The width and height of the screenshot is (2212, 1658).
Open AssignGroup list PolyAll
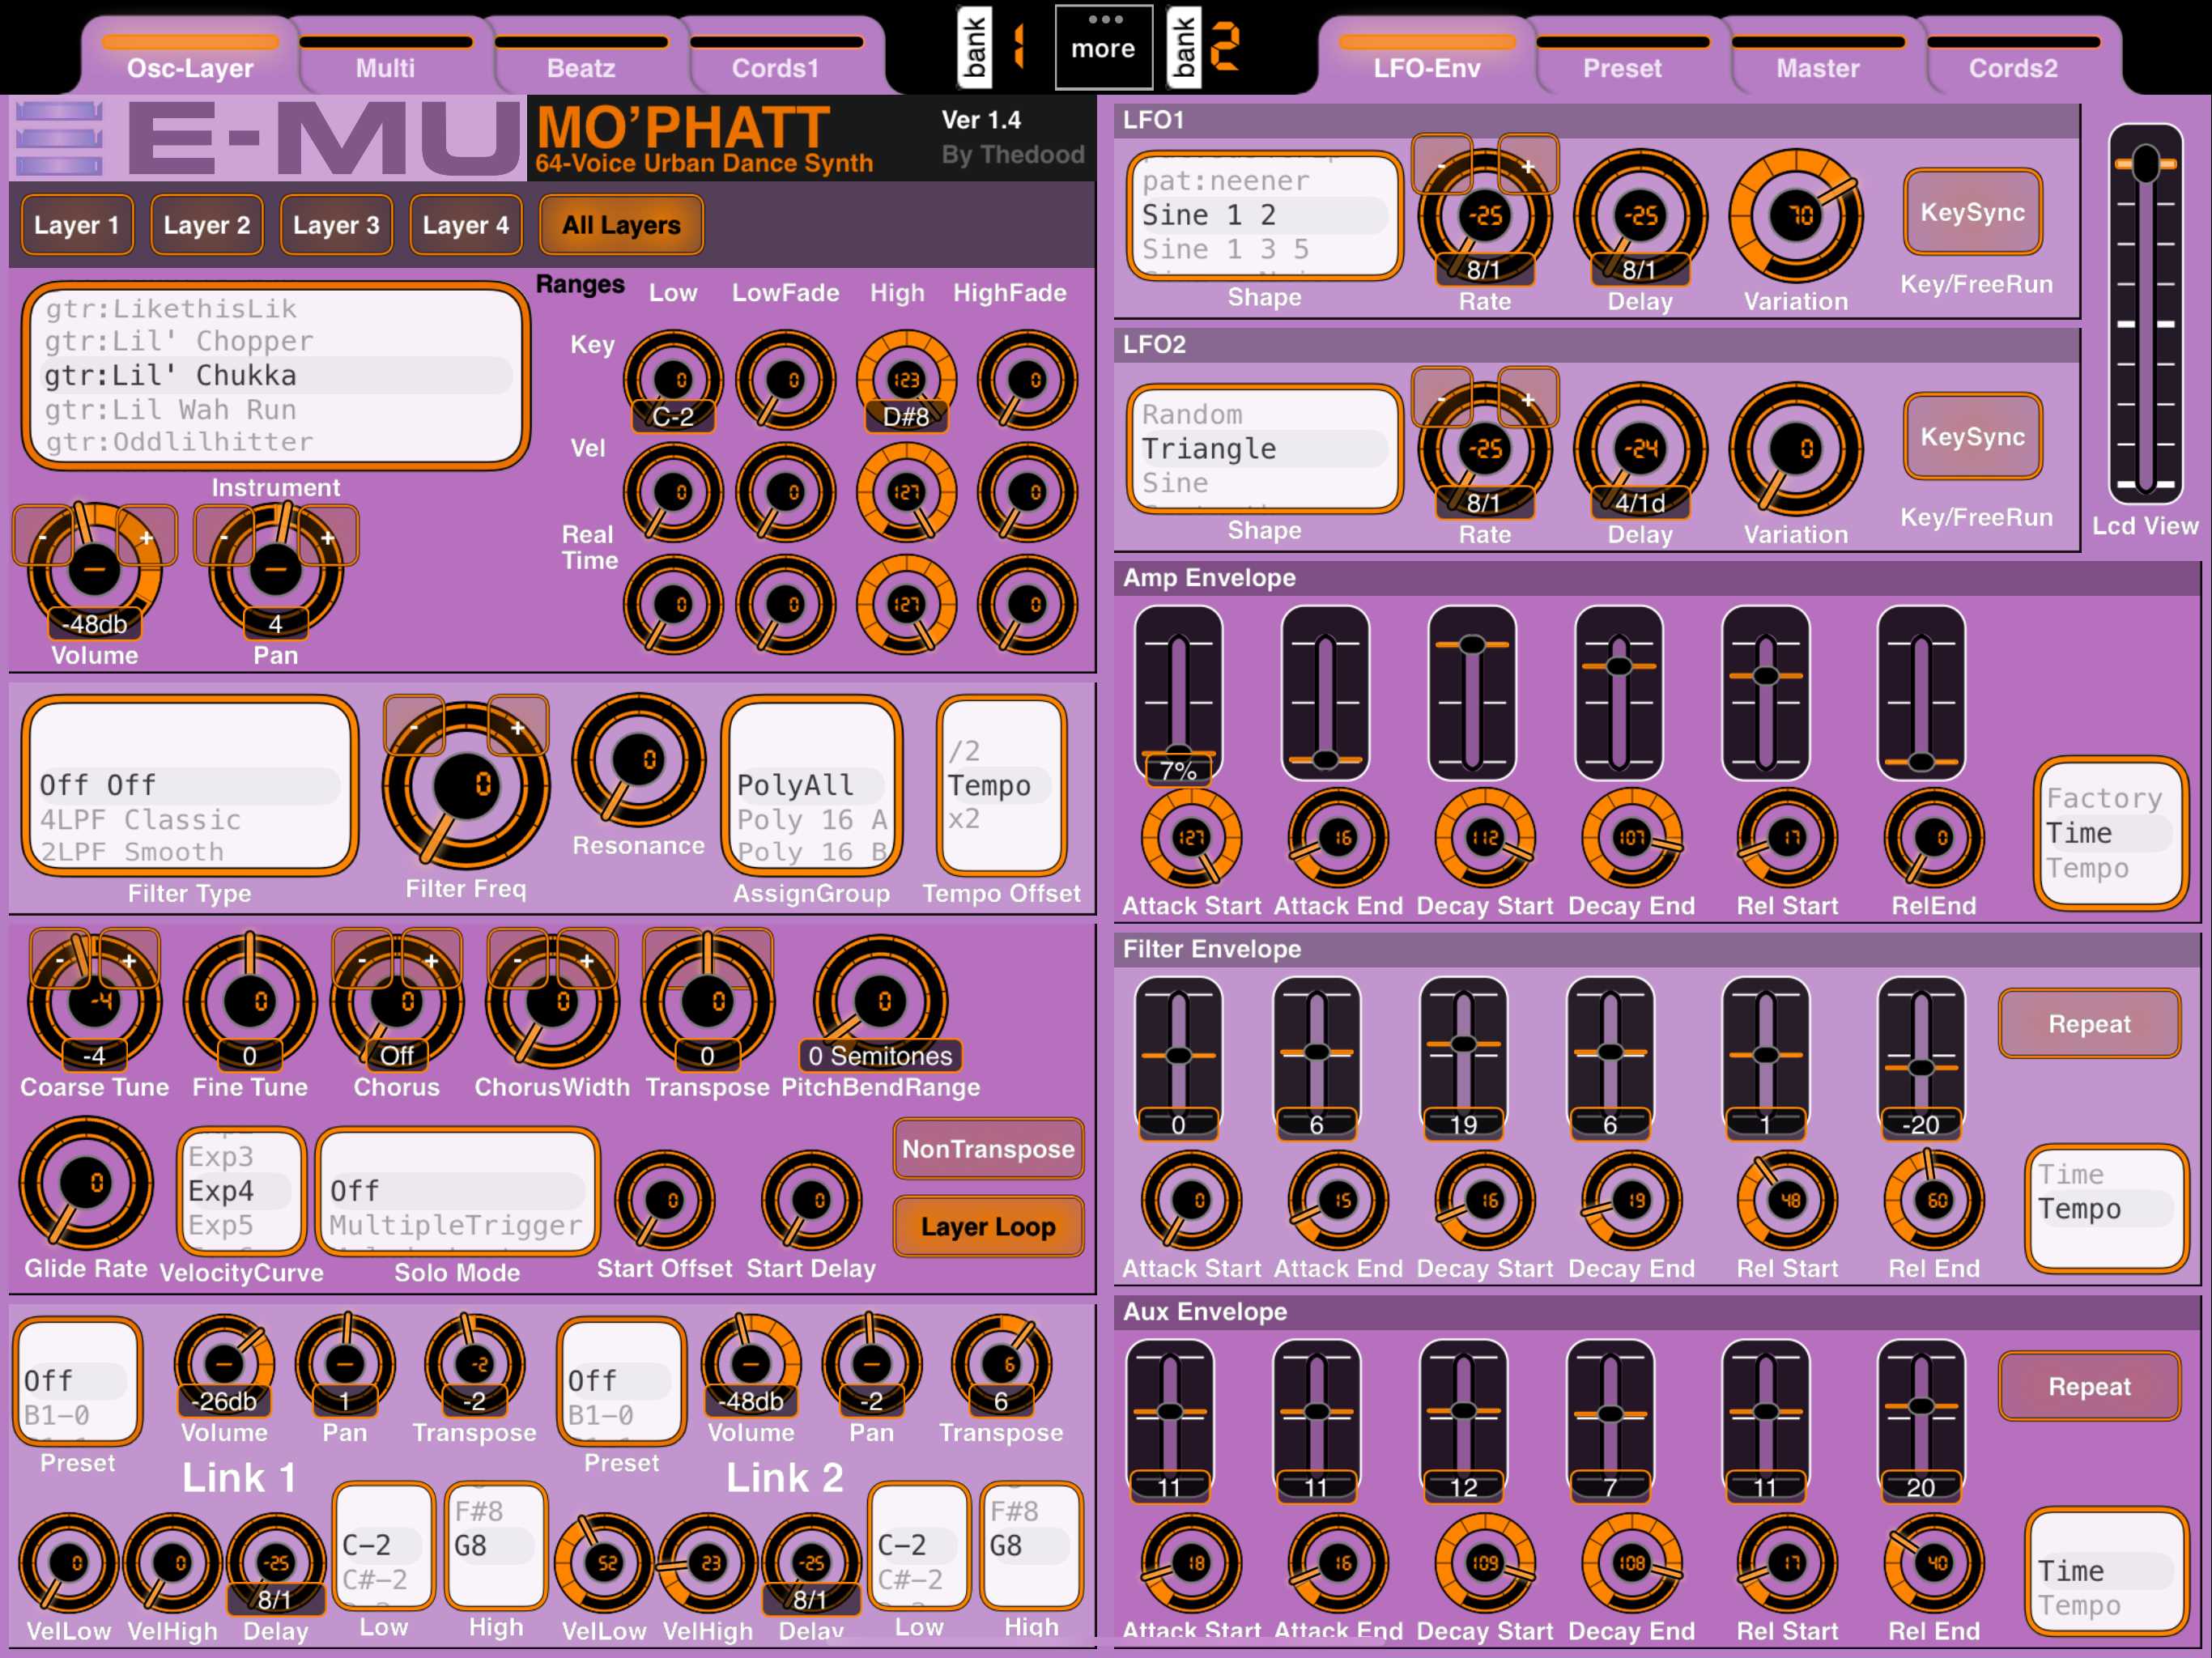811,786
